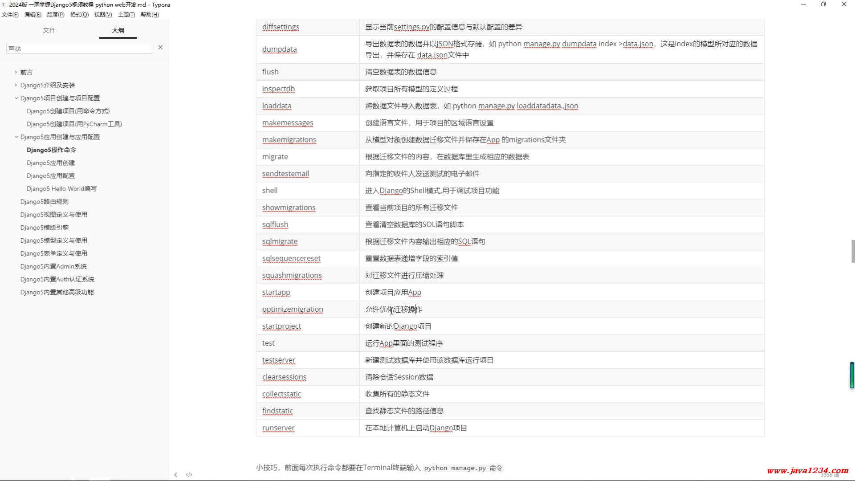Image resolution: width=855 pixels, height=481 pixels.
Task: Click the 创建项目应用App description cell
Action: pyautogui.click(x=562, y=292)
